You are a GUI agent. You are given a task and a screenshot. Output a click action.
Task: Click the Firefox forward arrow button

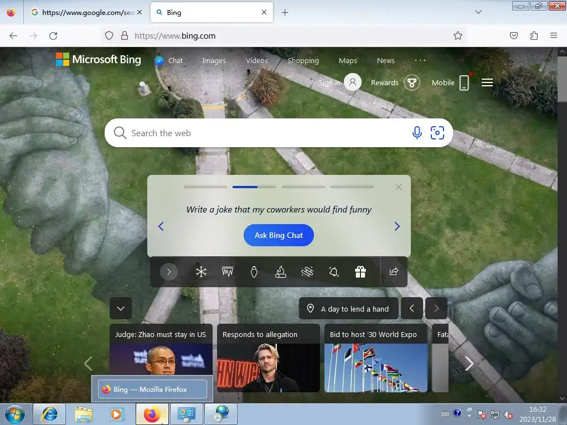tap(33, 36)
